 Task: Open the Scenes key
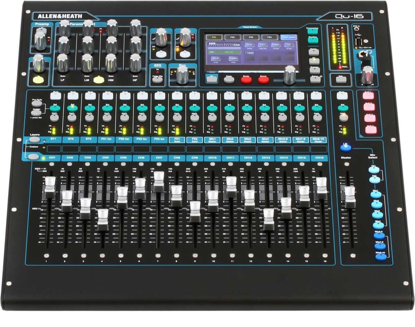(x=314, y=70)
